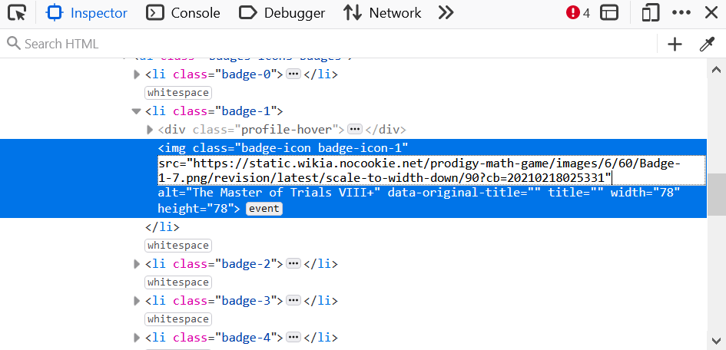This screenshot has height=350, width=726.
Task: Show more tools via double chevron
Action: pyautogui.click(x=446, y=13)
